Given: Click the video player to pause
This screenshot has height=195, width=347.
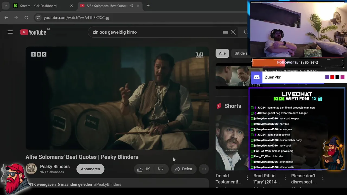Looking at the screenshot, I should (117, 98).
